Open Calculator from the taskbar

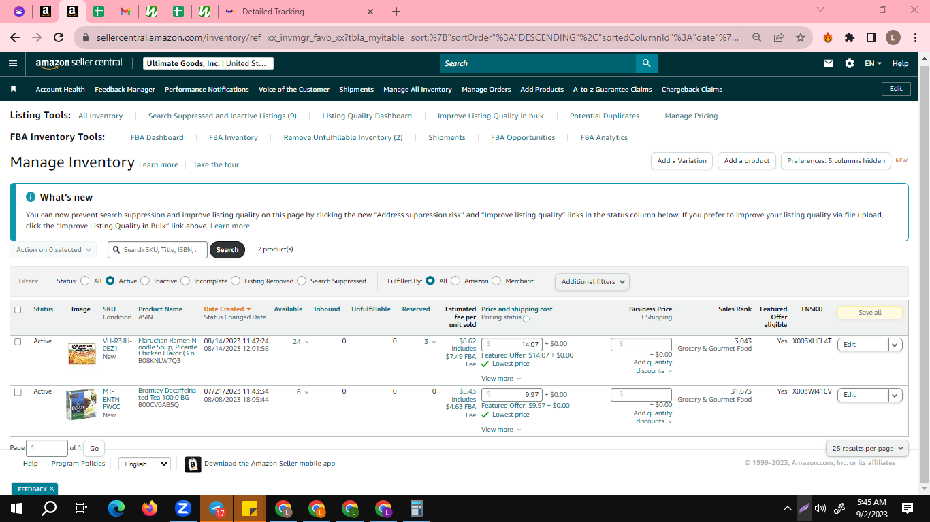pyautogui.click(x=417, y=508)
